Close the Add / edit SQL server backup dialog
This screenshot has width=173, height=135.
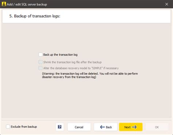point(167,4)
